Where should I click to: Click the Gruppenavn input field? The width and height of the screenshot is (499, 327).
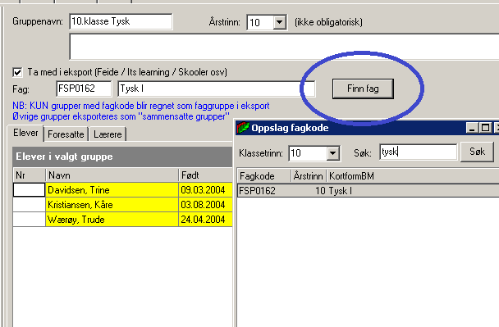[121, 21]
